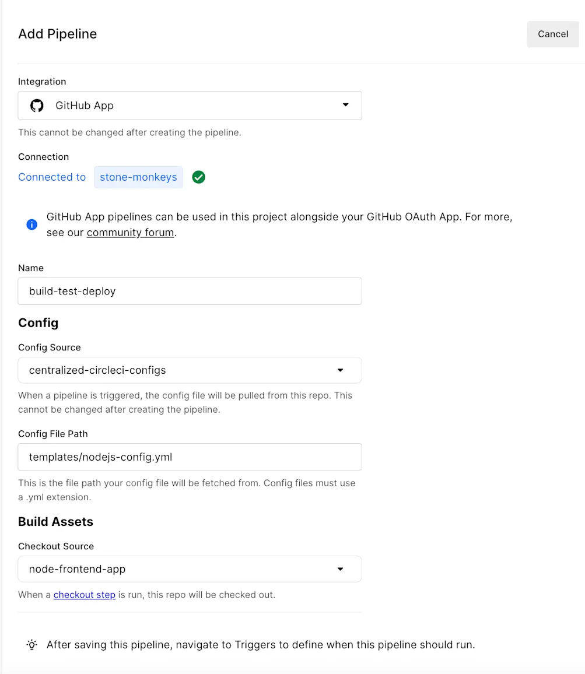This screenshot has width=585, height=674.
Task: Click the green connected checkmark icon
Action: pyautogui.click(x=198, y=177)
